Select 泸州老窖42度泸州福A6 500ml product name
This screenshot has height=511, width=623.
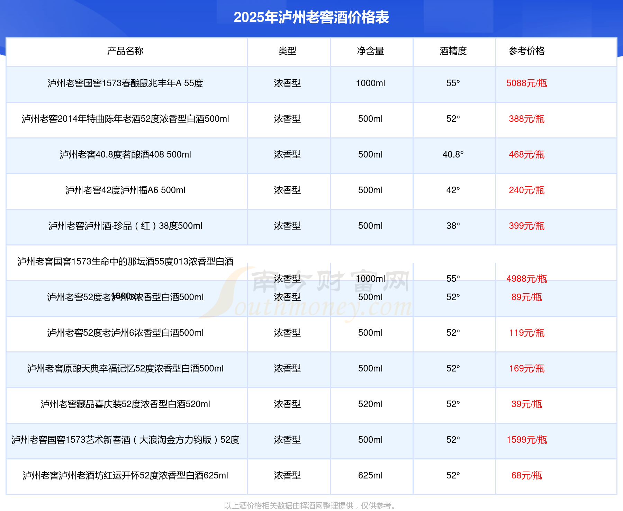tap(125, 190)
